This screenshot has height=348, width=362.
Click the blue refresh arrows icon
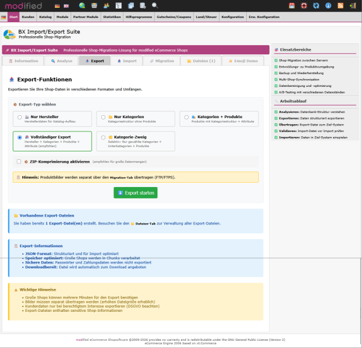316,5
